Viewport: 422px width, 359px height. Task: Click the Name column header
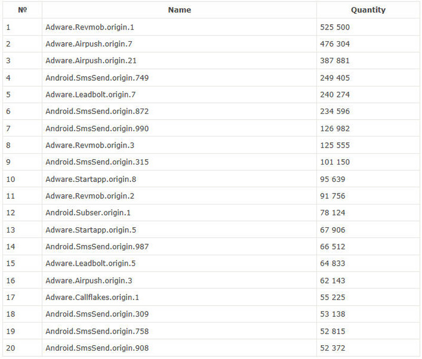(179, 10)
